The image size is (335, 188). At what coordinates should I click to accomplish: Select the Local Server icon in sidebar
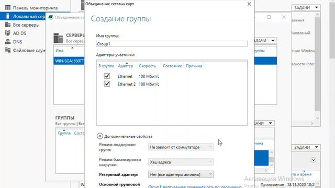pyautogui.click(x=8, y=16)
